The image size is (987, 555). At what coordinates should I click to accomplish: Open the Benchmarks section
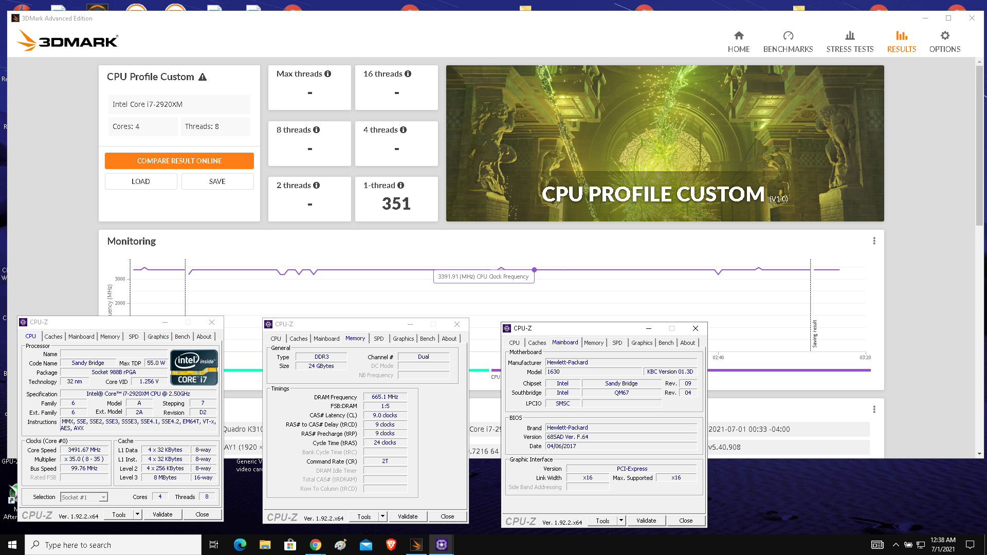pyautogui.click(x=788, y=42)
